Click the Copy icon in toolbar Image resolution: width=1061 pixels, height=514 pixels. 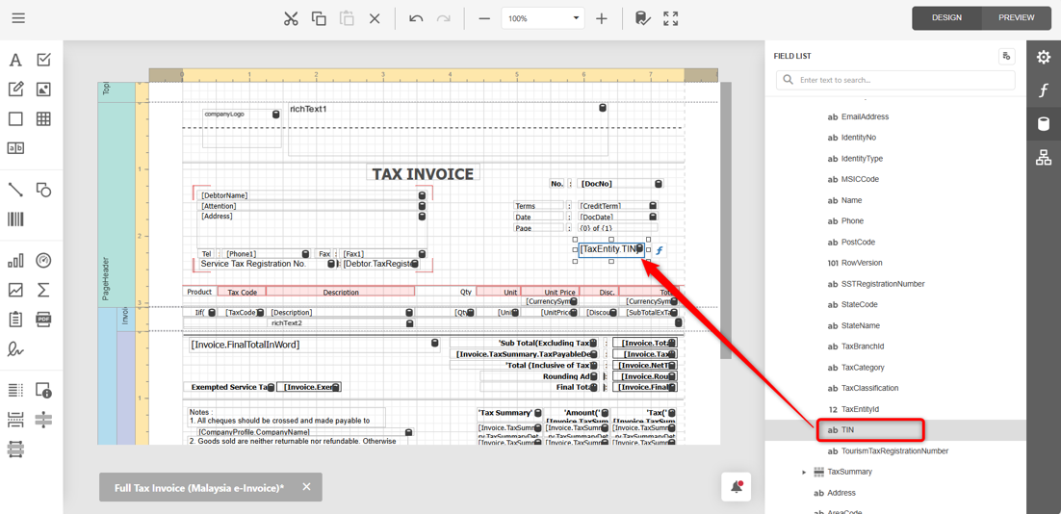(319, 18)
